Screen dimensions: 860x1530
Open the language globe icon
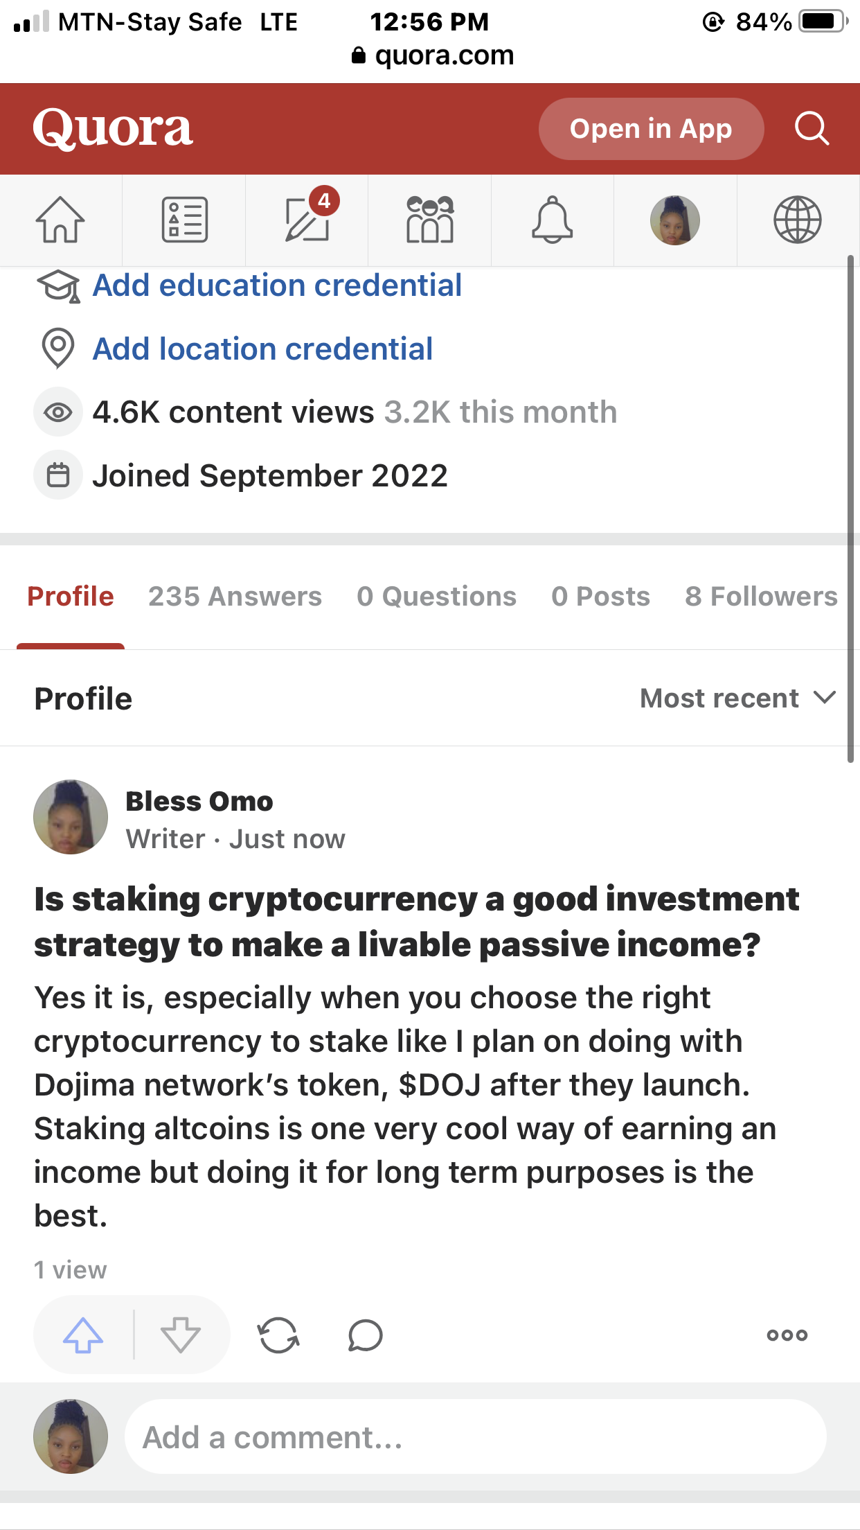click(x=798, y=220)
